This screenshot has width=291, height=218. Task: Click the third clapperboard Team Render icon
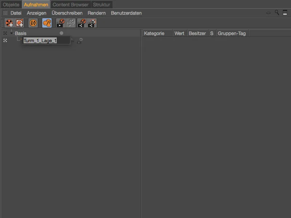pos(81,23)
